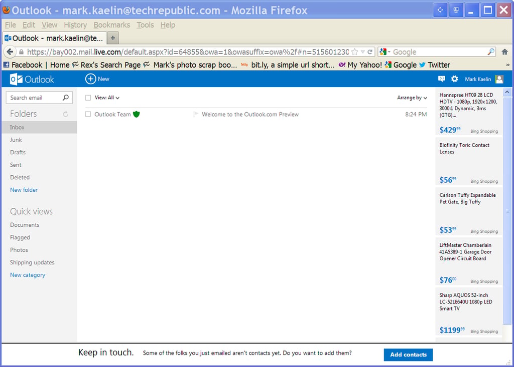Open the View menu
Image resolution: width=514 pixels, height=367 pixels.
(50, 25)
